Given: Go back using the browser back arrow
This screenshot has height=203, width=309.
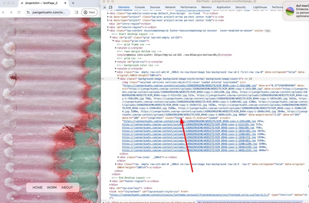Looking at the screenshot, I should click(3, 12).
